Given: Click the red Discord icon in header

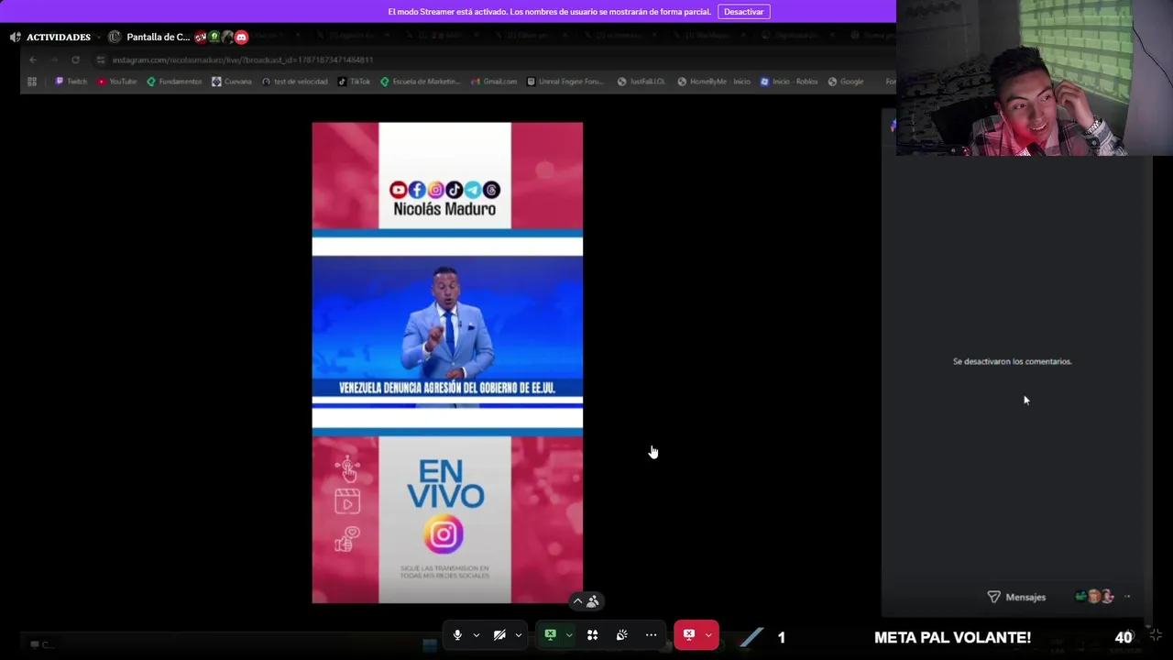Looking at the screenshot, I should [x=241, y=38].
